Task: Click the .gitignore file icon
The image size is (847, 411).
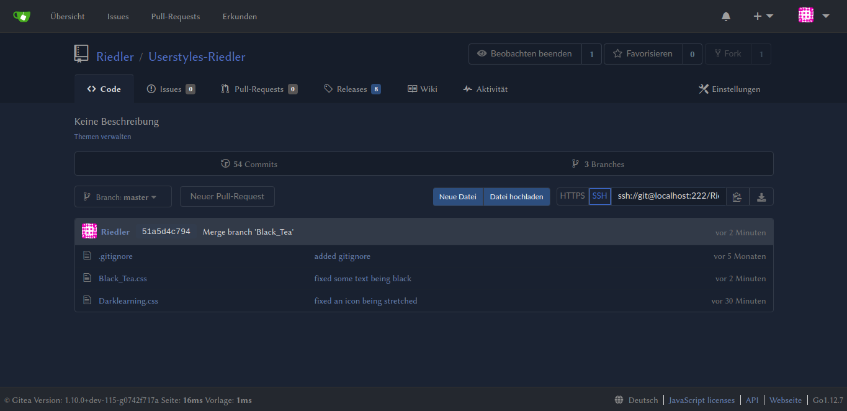Action: (x=87, y=256)
